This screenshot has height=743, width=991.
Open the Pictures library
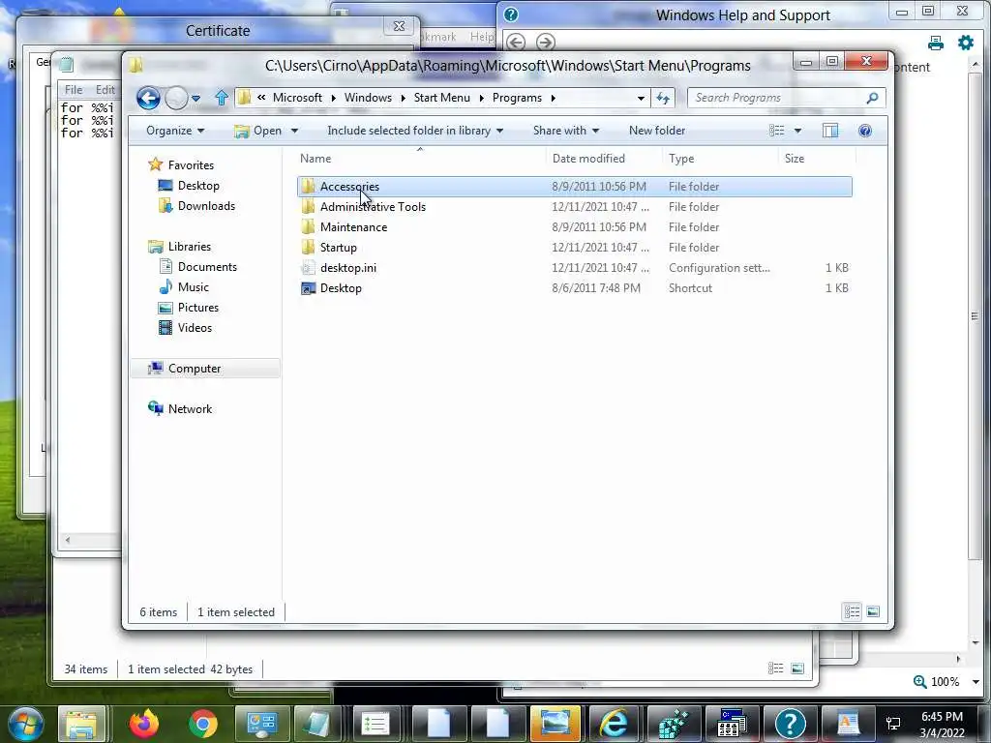coord(197,307)
